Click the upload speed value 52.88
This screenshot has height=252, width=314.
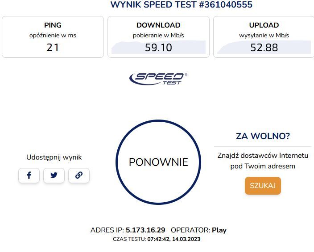click(264, 48)
